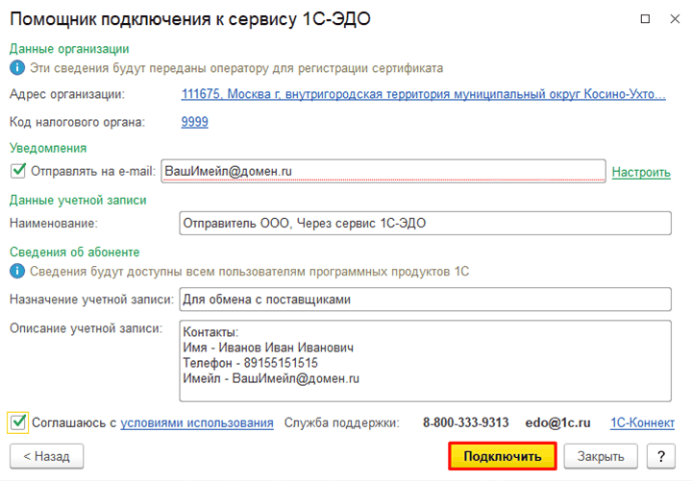This screenshot has height=481, width=692.
Task: Click the Адрес организации label
Action: coord(67,94)
